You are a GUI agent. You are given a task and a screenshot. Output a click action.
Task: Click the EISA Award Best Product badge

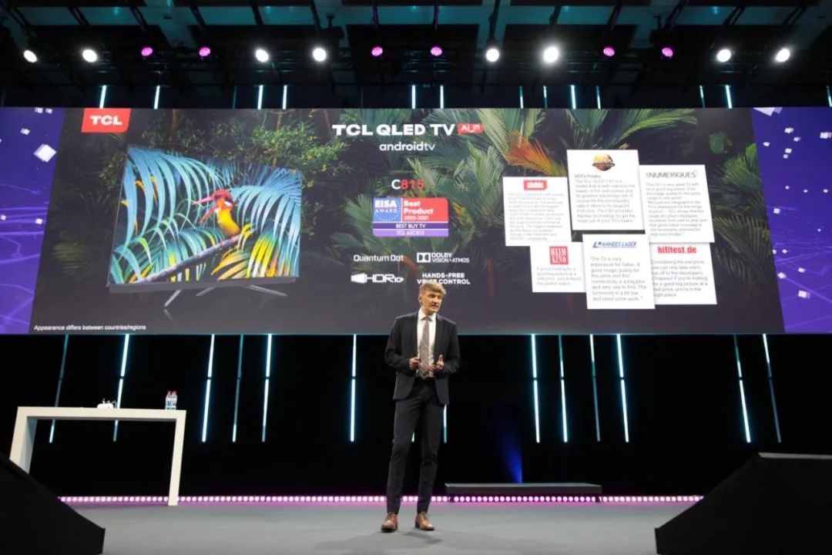click(410, 217)
